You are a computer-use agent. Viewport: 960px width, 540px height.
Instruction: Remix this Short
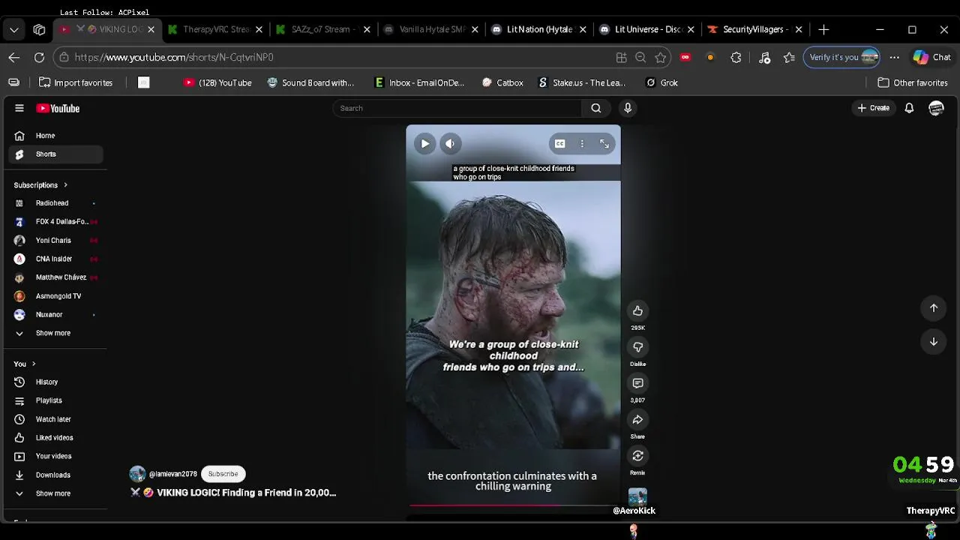[x=637, y=455]
